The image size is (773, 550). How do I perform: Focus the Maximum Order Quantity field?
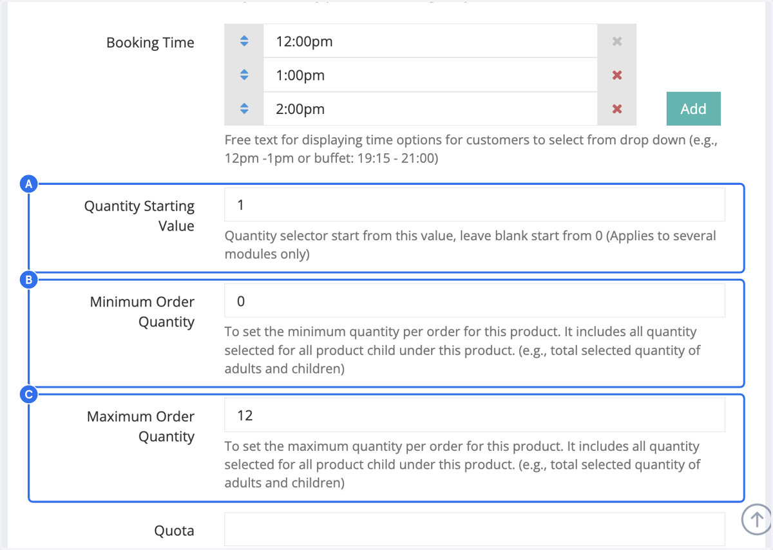click(x=475, y=415)
